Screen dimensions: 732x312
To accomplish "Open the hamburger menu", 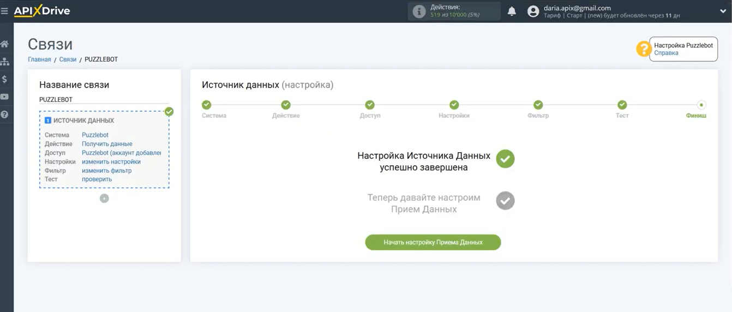I will coord(4,11).
